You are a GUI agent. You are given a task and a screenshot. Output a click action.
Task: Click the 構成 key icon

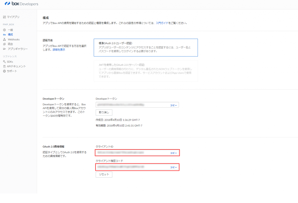[x=4, y=35]
